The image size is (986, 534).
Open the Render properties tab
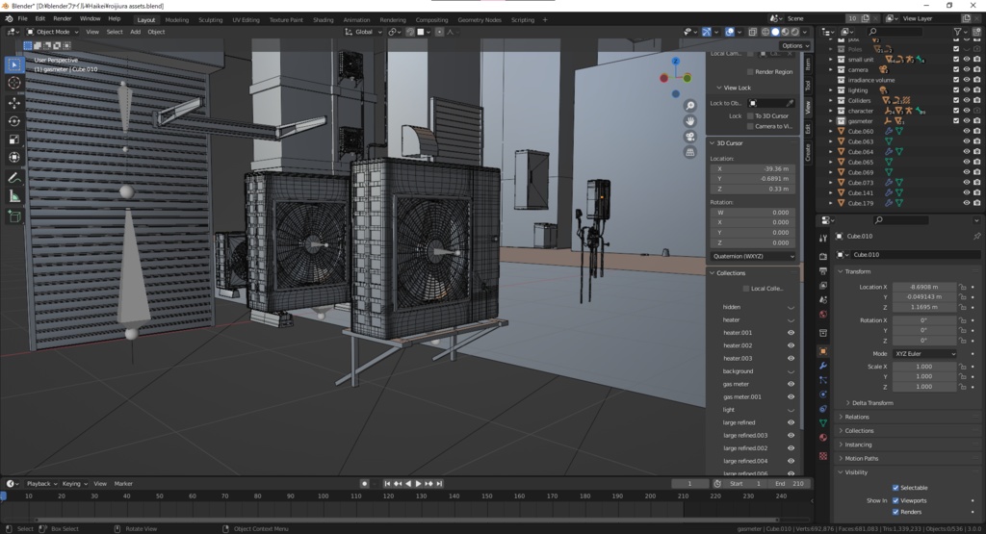click(x=823, y=256)
